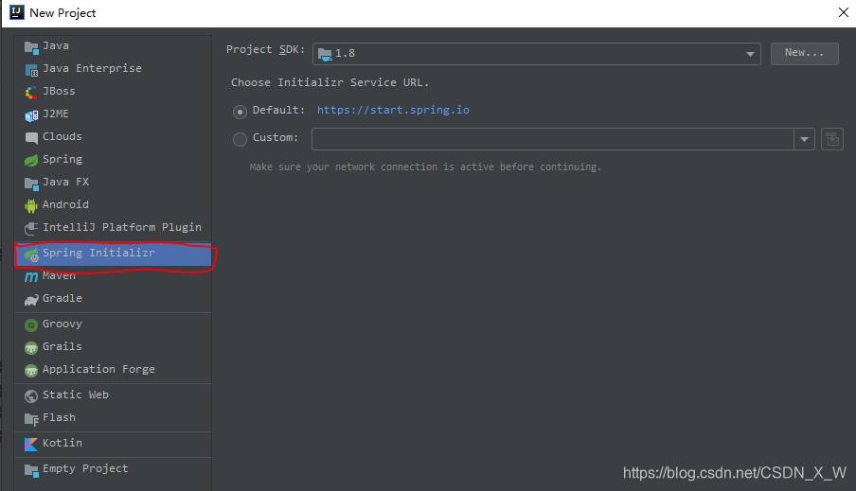This screenshot has width=856, height=491.
Task: Click the Grails icon
Action: coord(31,347)
